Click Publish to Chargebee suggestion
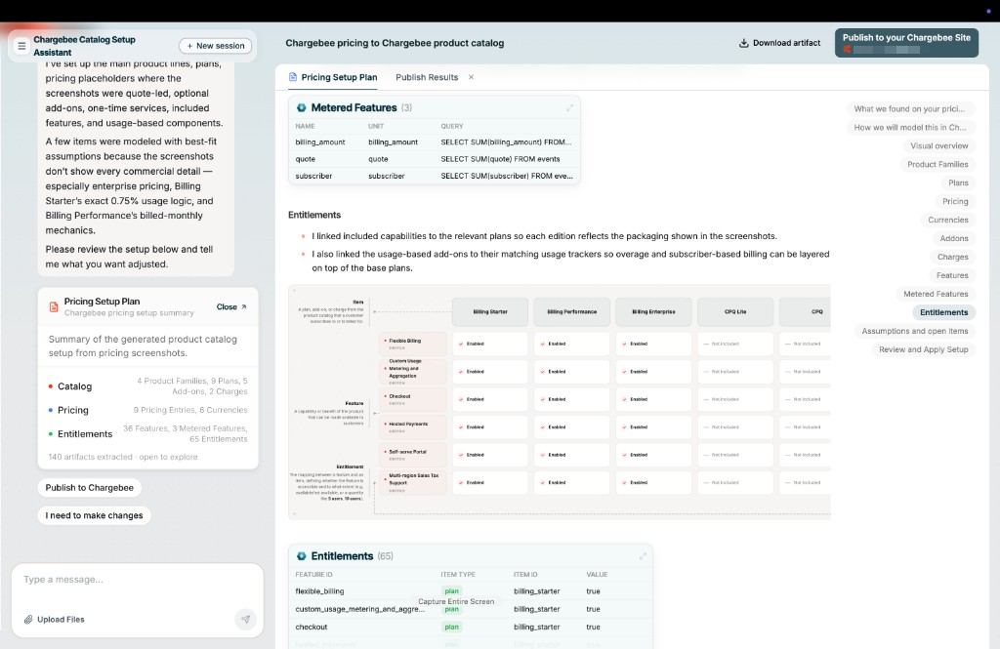Screen dimensions: 1000x649 pyautogui.click(x=89, y=488)
